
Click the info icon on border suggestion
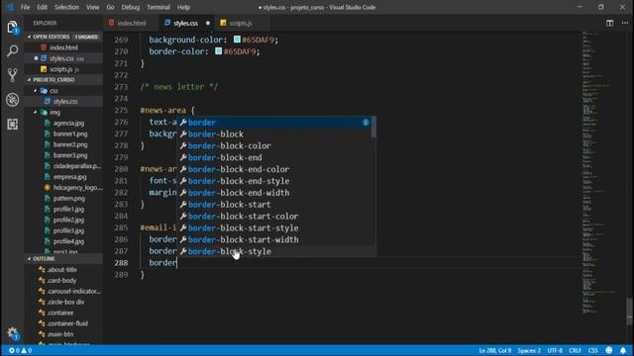366,123
